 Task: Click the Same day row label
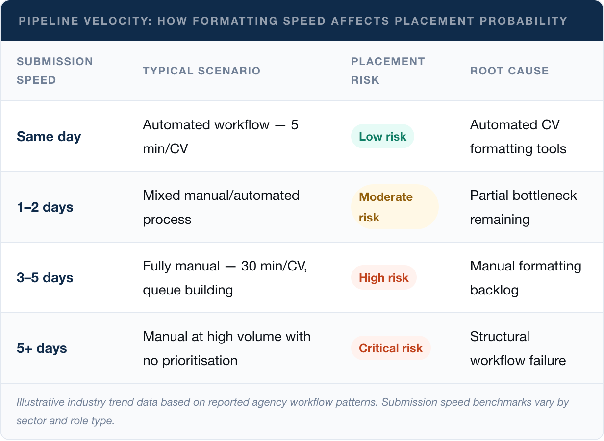(49, 137)
